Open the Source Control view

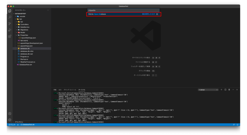[10, 24]
